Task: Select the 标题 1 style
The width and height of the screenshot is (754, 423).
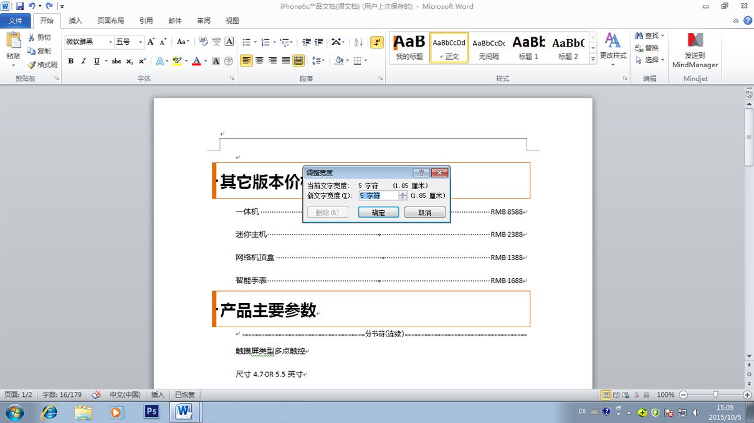Action: pyautogui.click(x=528, y=48)
